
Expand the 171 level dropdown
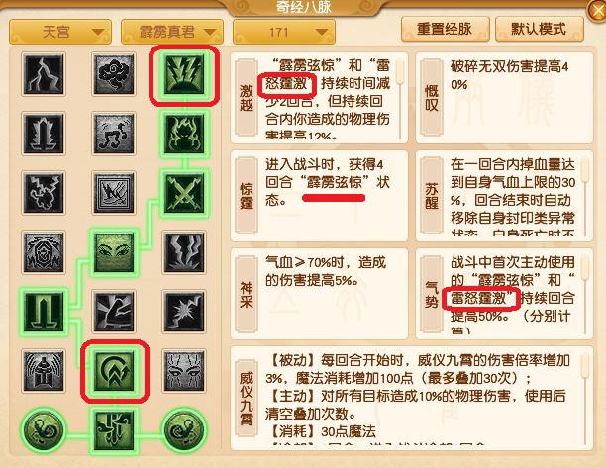pyautogui.click(x=284, y=32)
